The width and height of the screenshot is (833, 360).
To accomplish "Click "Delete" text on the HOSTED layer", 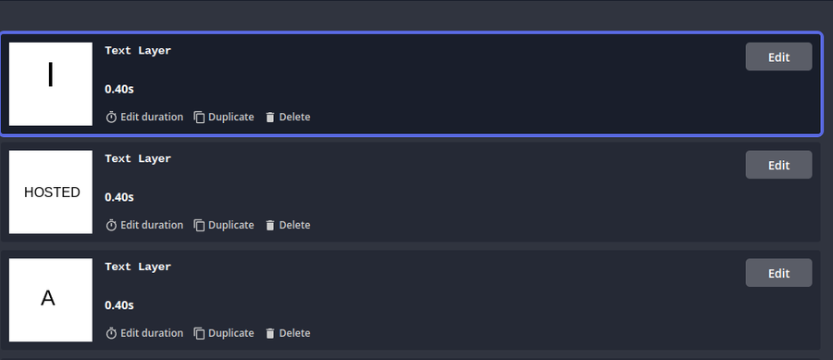I will point(295,225).
